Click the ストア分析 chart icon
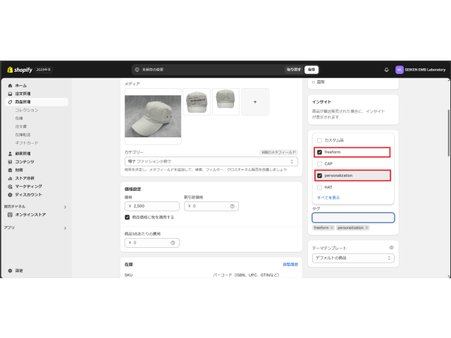451x338 pixels. 10,178
